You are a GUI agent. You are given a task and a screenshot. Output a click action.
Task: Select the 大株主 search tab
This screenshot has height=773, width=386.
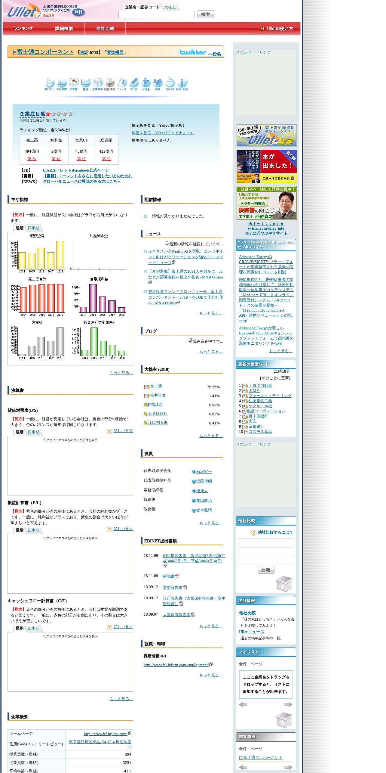[170, 7]
